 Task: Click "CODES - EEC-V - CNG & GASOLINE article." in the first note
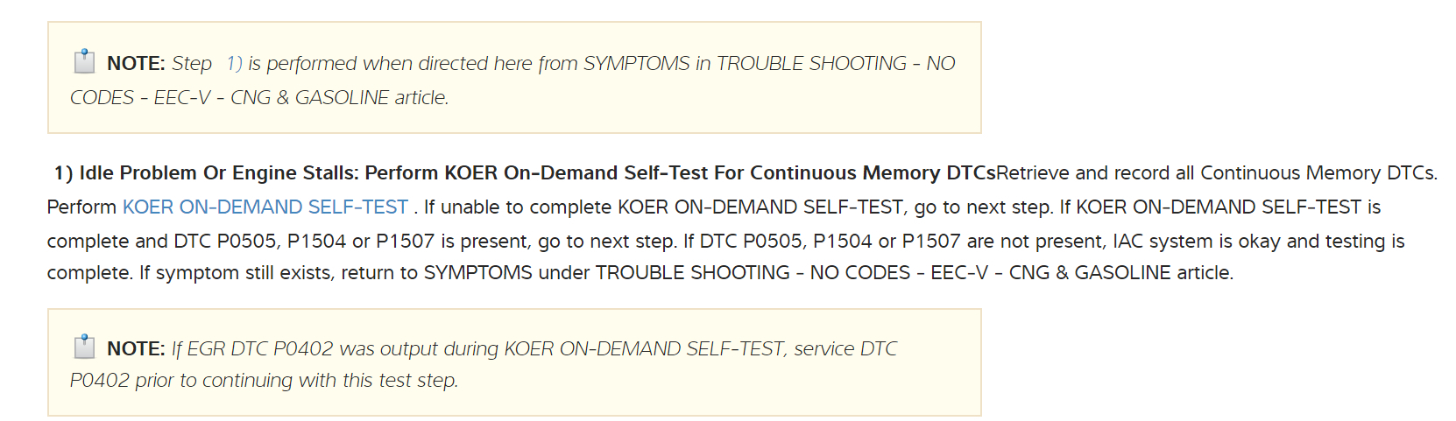click(x=259, y=98)
